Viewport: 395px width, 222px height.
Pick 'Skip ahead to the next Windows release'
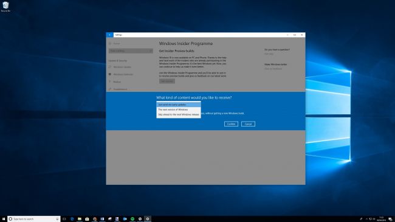178,114
